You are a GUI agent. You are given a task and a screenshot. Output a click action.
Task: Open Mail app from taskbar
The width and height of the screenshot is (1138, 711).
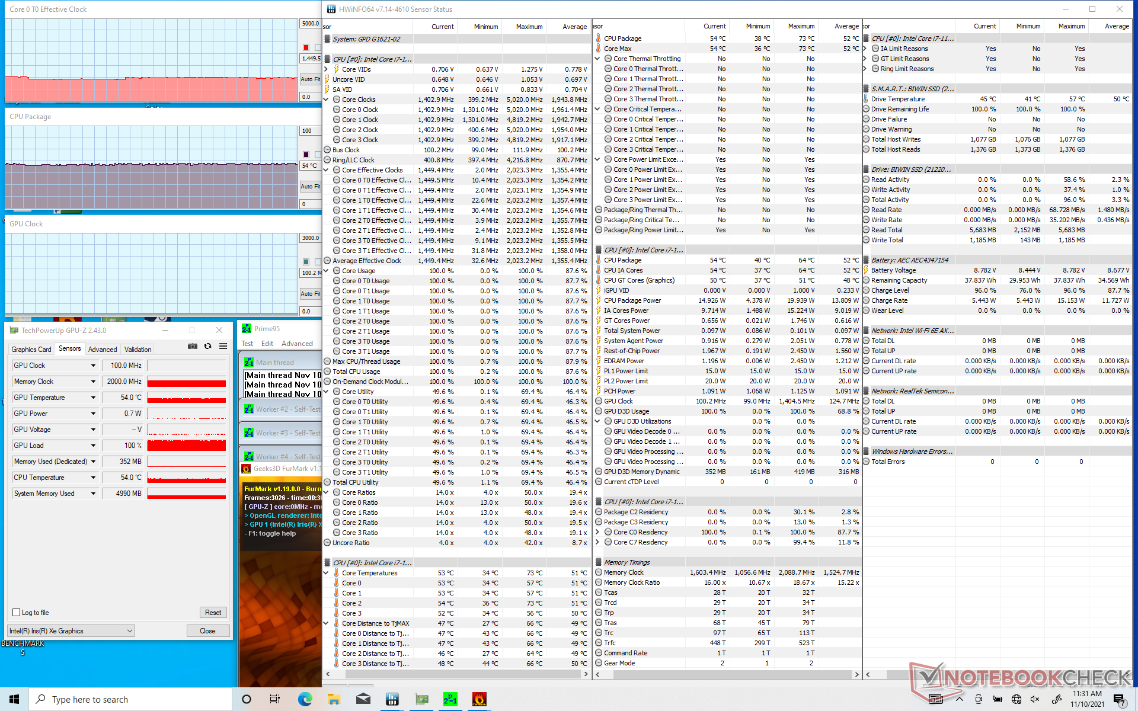coord(363,699)
